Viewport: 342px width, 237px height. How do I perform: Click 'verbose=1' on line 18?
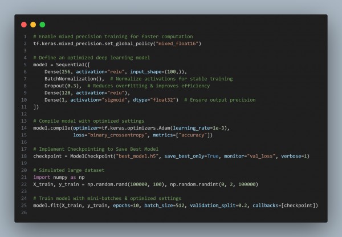click(x=294, y=156)
